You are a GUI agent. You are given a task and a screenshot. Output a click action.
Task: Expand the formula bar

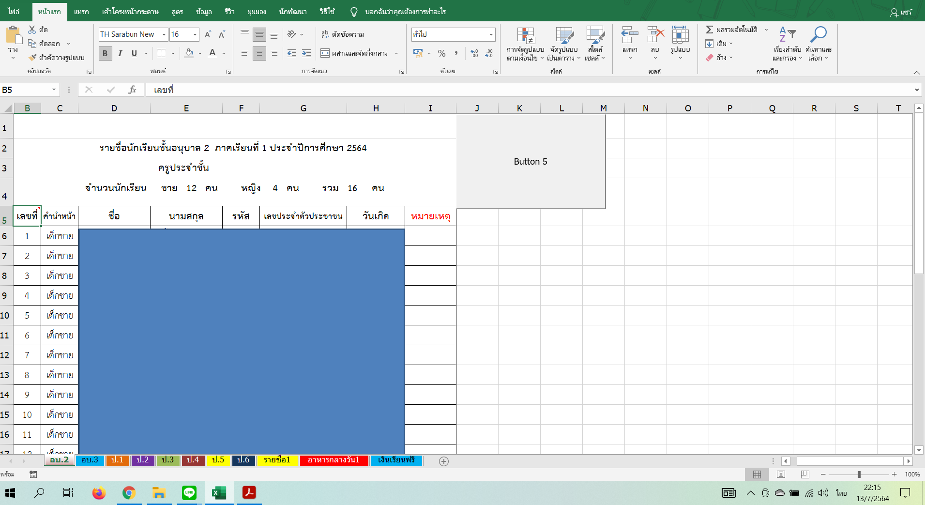tap(917, 90)
